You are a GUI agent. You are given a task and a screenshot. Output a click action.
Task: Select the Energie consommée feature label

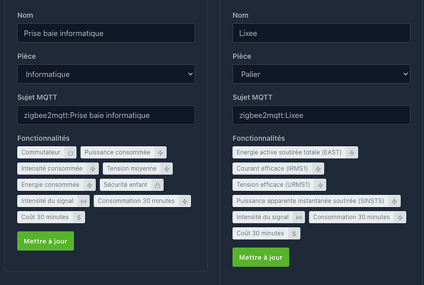pos(50,185)
